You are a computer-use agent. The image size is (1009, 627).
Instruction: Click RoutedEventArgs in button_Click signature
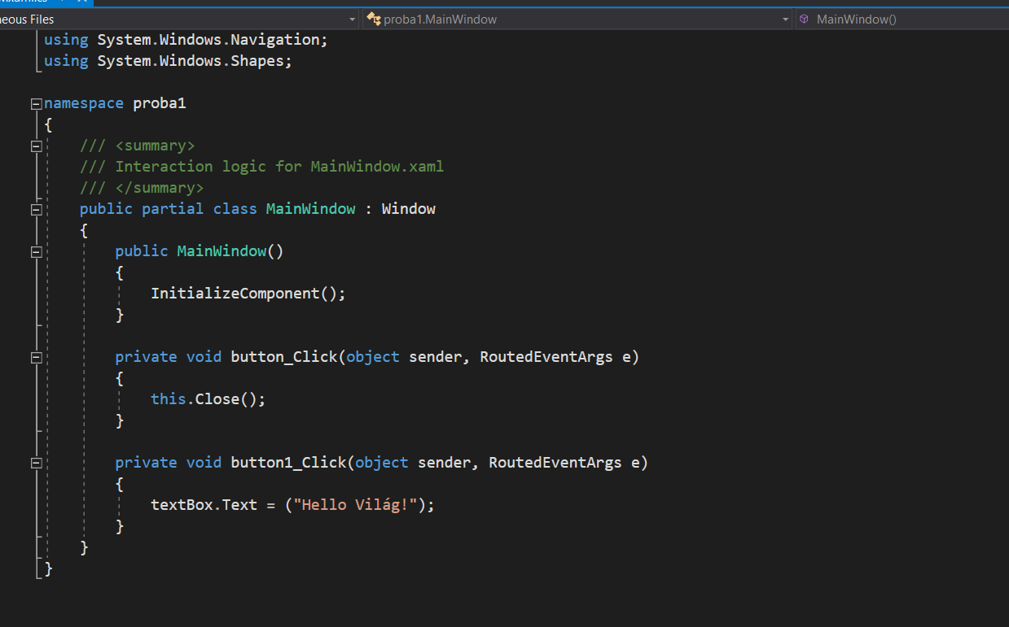click(546, 357)
